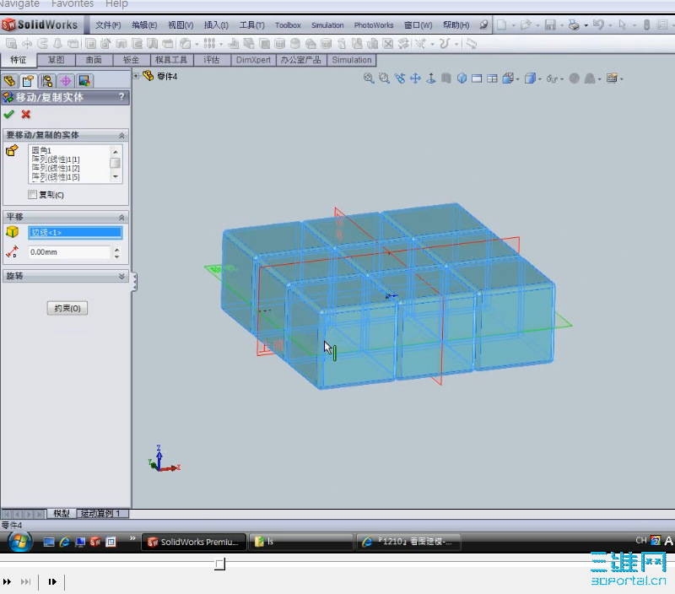
Task: Click the Undo icon
Action: [598, 24]
